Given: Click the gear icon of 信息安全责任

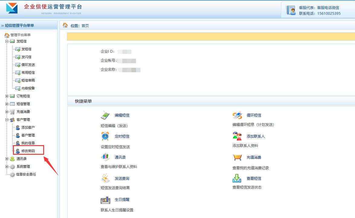Looking at the screenshot, I should click(12, 175).
